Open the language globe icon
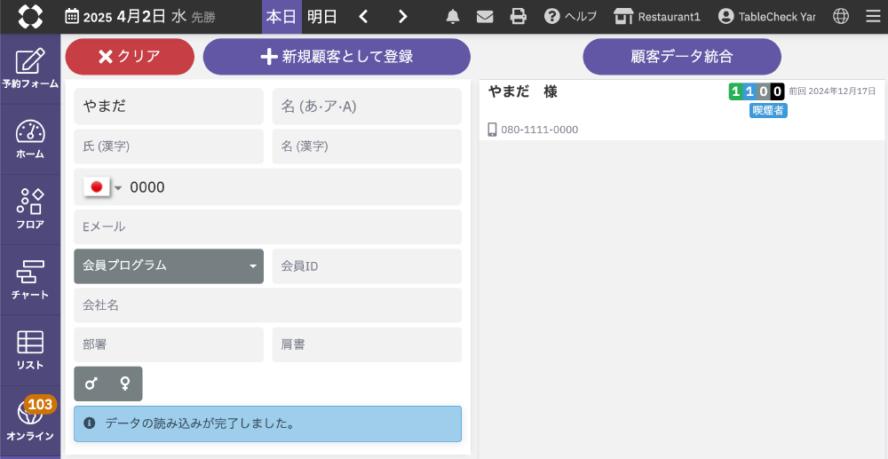 [841, 16]
